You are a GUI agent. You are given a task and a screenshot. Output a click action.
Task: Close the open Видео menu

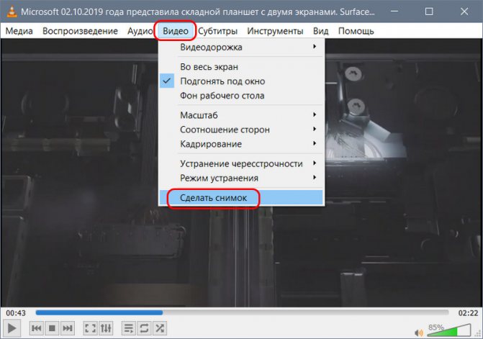(x=175, y=31)
